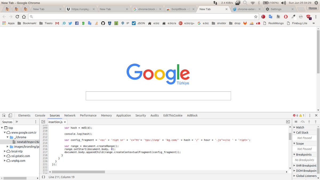Close the insertion.js file tab

click(65, 122)
